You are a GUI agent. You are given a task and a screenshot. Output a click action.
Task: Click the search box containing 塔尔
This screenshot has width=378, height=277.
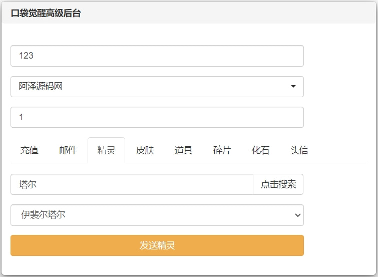pos(132,184)
